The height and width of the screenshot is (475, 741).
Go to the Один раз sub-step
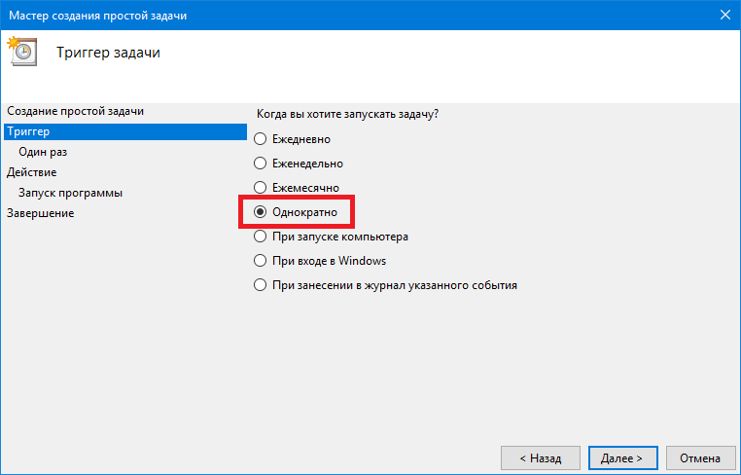pyautogui.click(x=43, y=152)
